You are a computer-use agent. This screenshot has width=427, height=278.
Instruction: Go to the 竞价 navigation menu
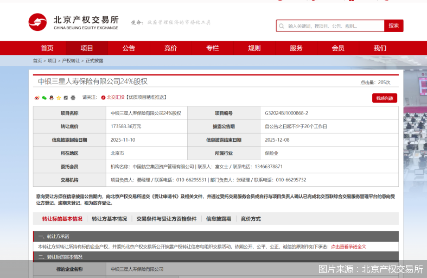(x=170, y=48)
